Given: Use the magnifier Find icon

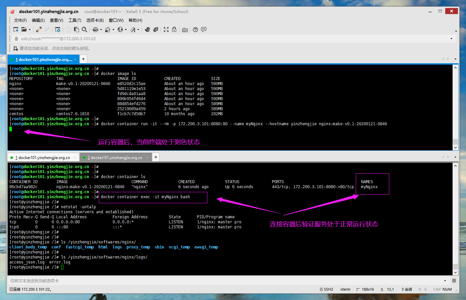Looking at the screenshot, I should coord(84,29).
